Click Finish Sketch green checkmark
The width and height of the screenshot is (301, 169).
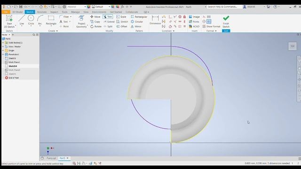226,18
